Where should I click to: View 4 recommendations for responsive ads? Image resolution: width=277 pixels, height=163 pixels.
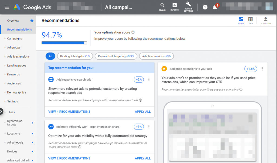pos(69,112)
